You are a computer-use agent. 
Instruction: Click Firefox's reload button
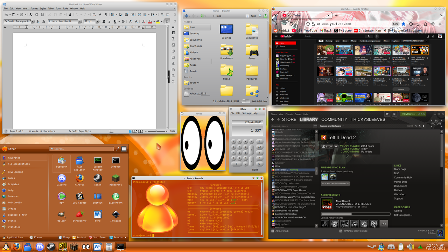click(292, 24)
